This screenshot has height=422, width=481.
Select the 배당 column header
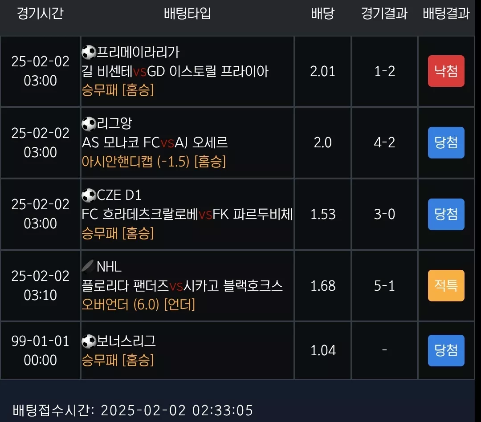pyautogui.click(x=322, y=13)
